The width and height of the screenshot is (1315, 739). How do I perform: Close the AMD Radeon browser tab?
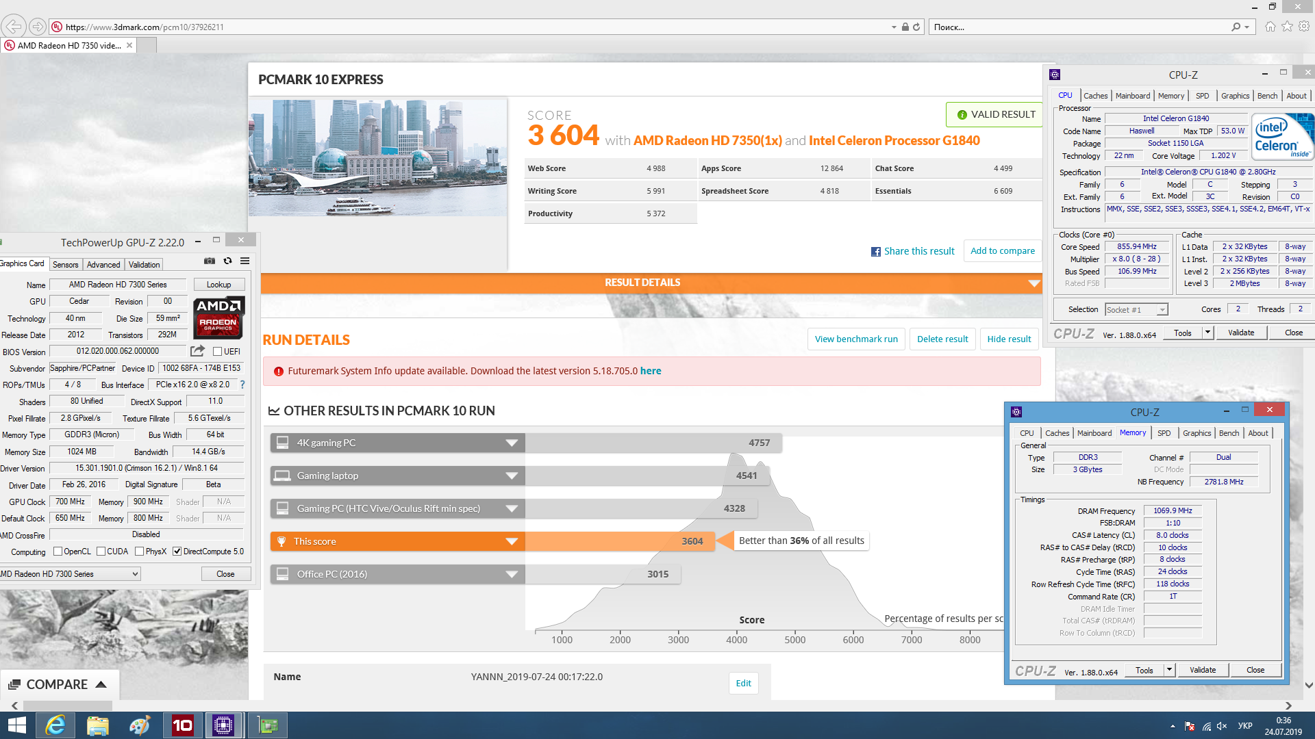pos(129,45)
